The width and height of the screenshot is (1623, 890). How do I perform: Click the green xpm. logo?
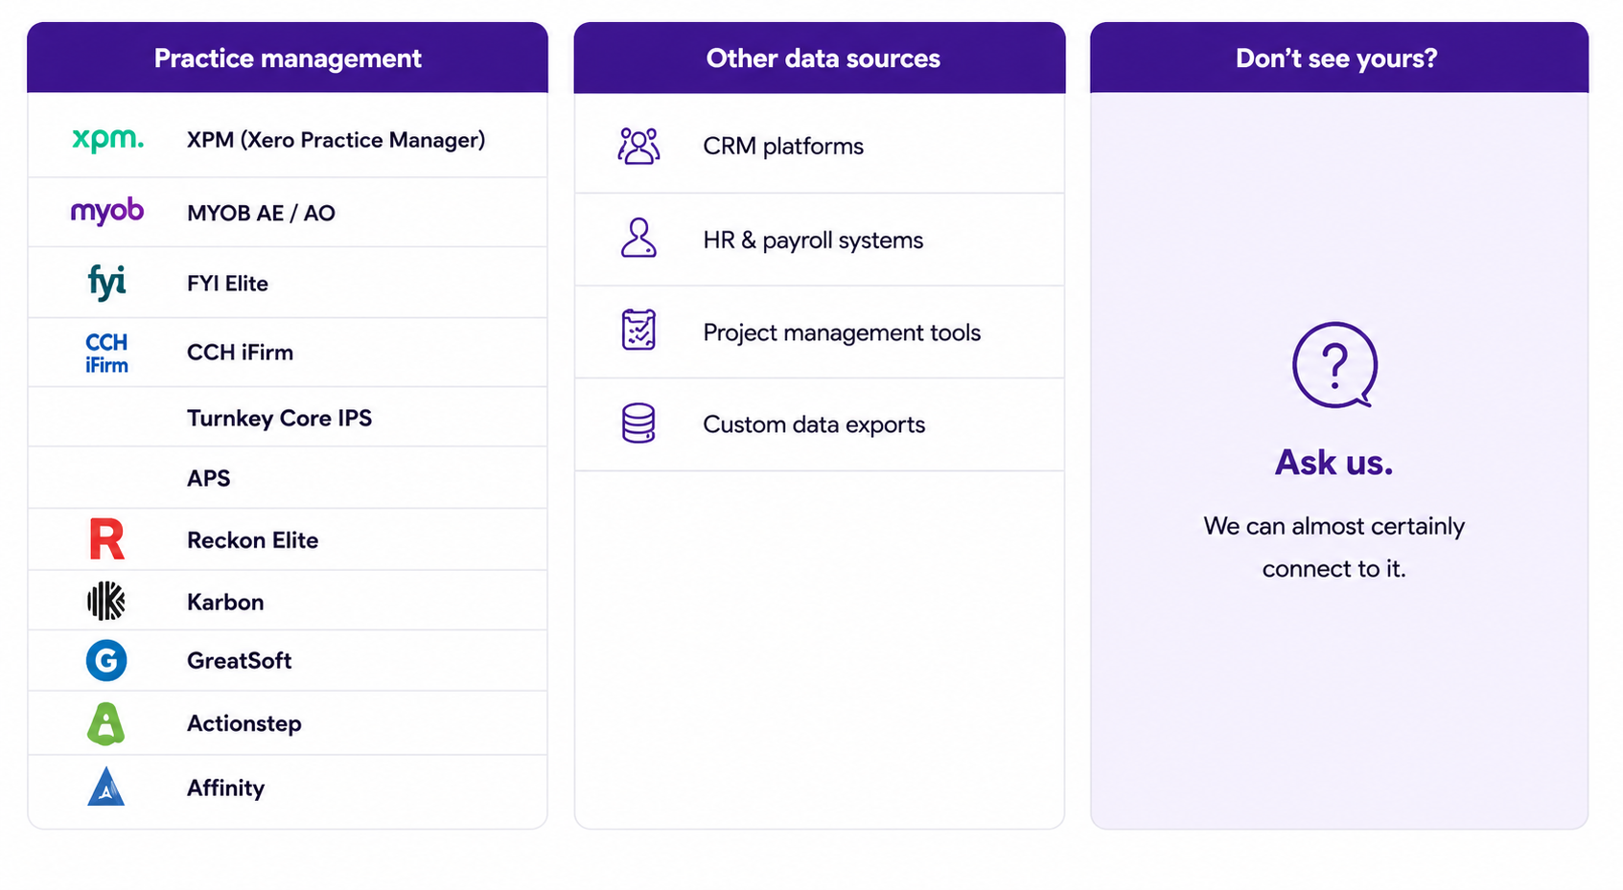coord(107,140)
